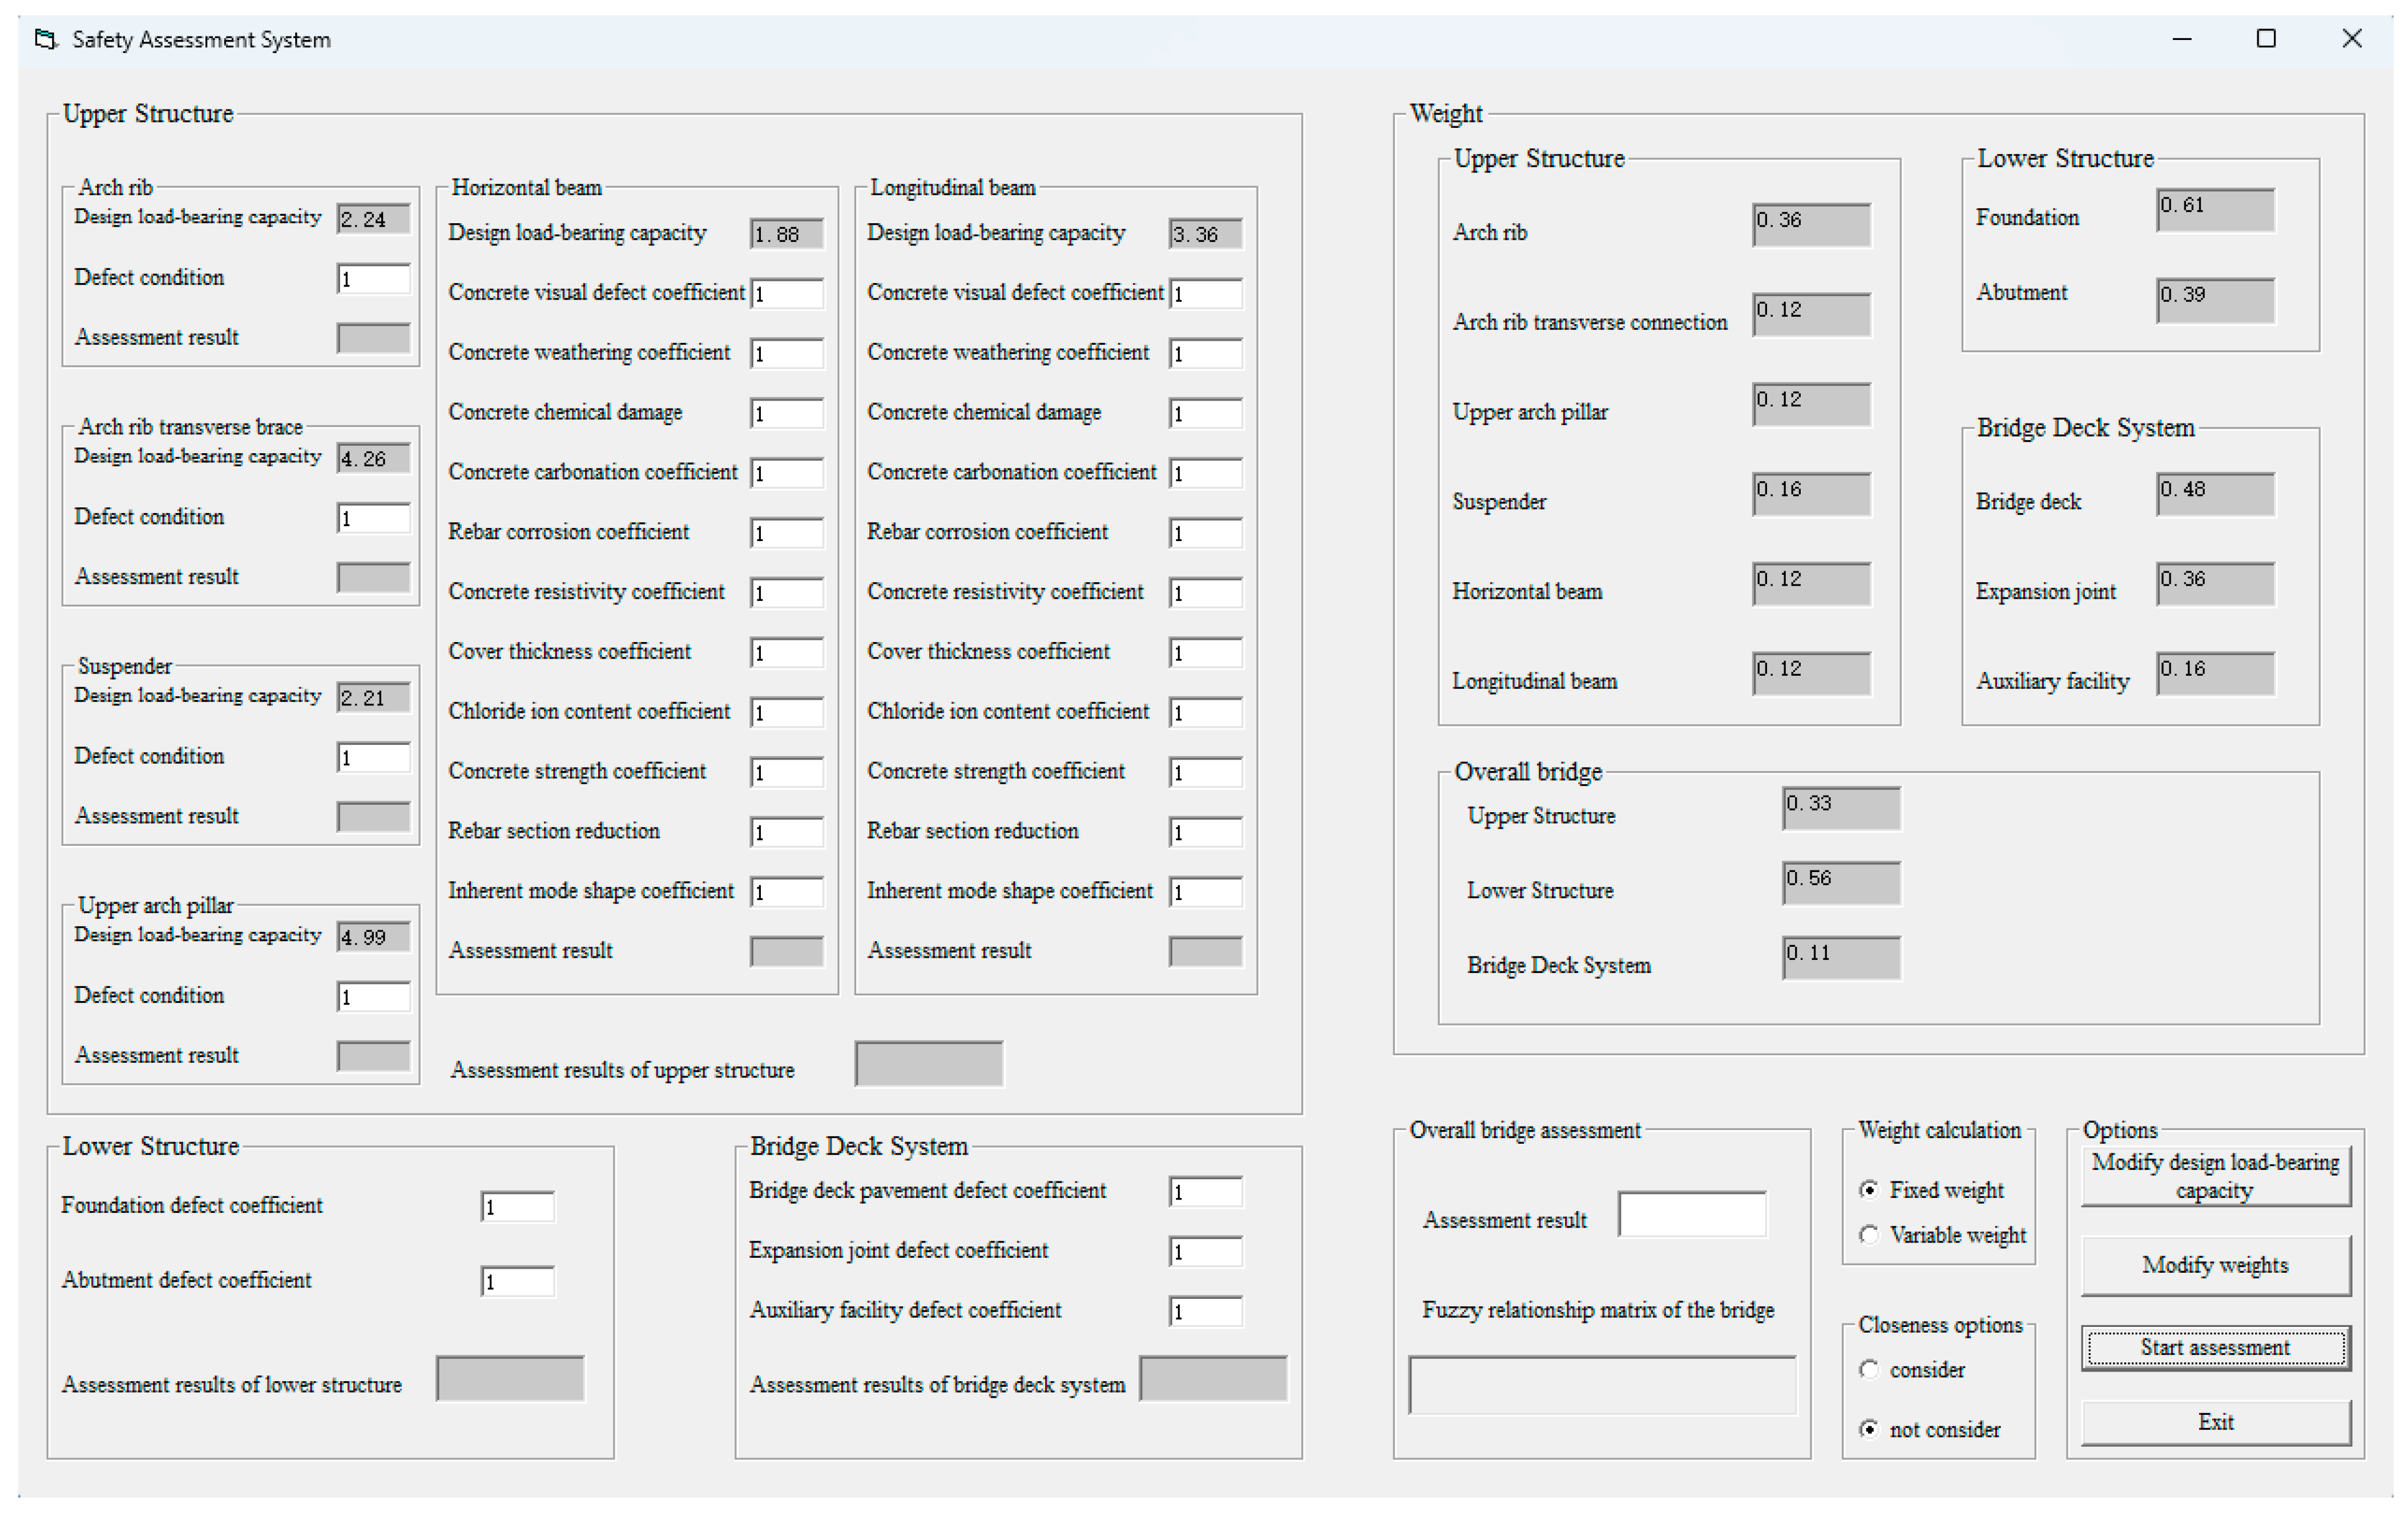Click Horizontal beam Rebar corrosion coefficient field
Viewport: 2408px width, 1513px height.
[x=787, y=533]
